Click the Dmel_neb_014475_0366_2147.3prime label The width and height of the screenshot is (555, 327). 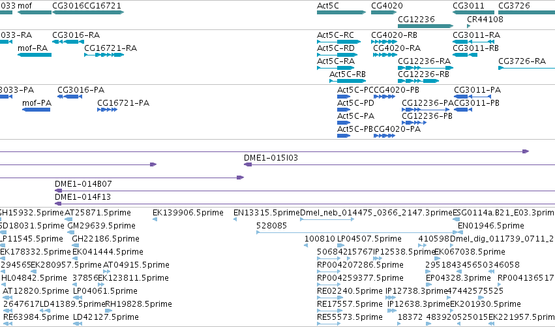(x=376, y=213)
